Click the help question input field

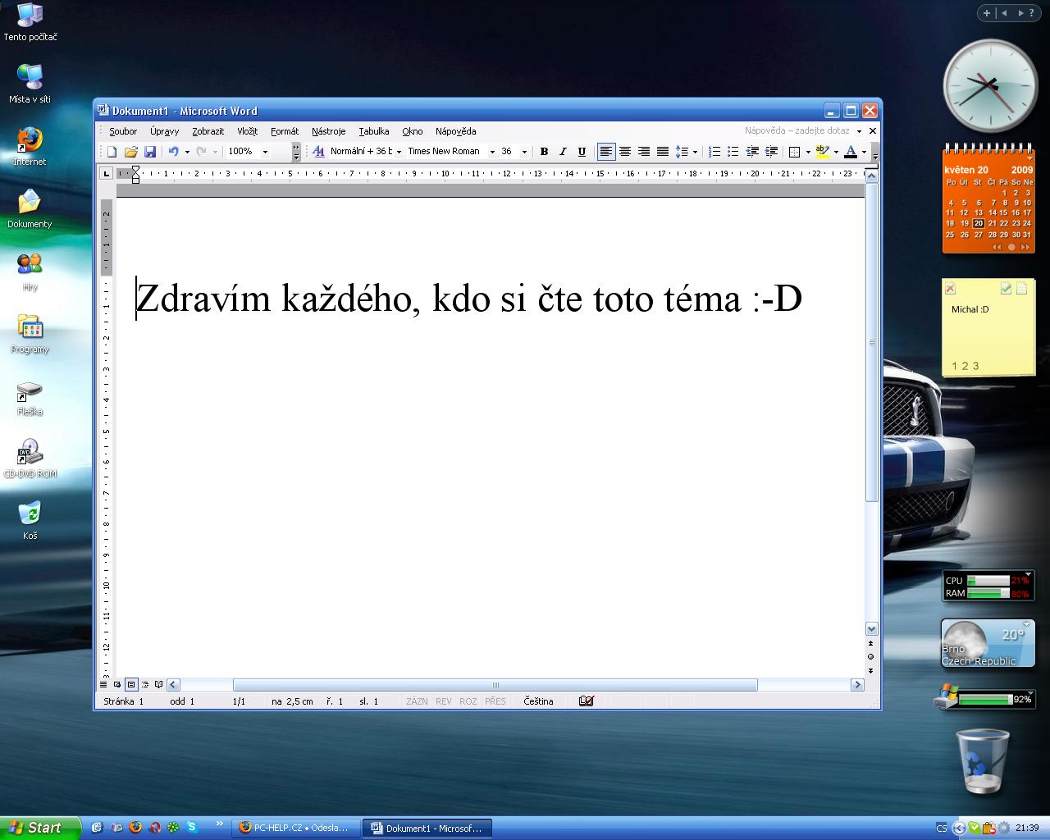pos(797,131)
